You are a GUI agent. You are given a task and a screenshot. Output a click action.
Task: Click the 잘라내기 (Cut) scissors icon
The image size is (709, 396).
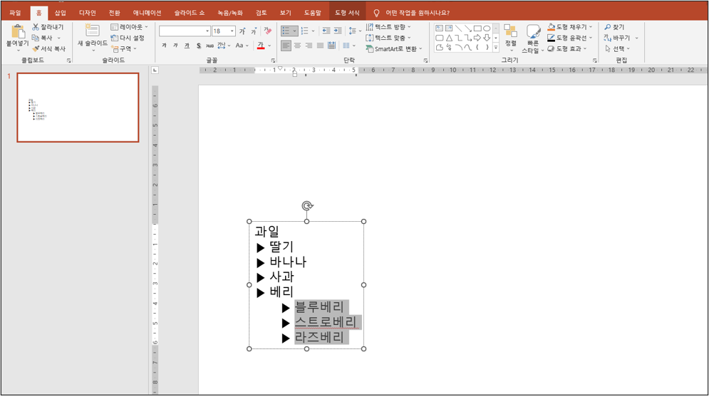tap(36, 27)
